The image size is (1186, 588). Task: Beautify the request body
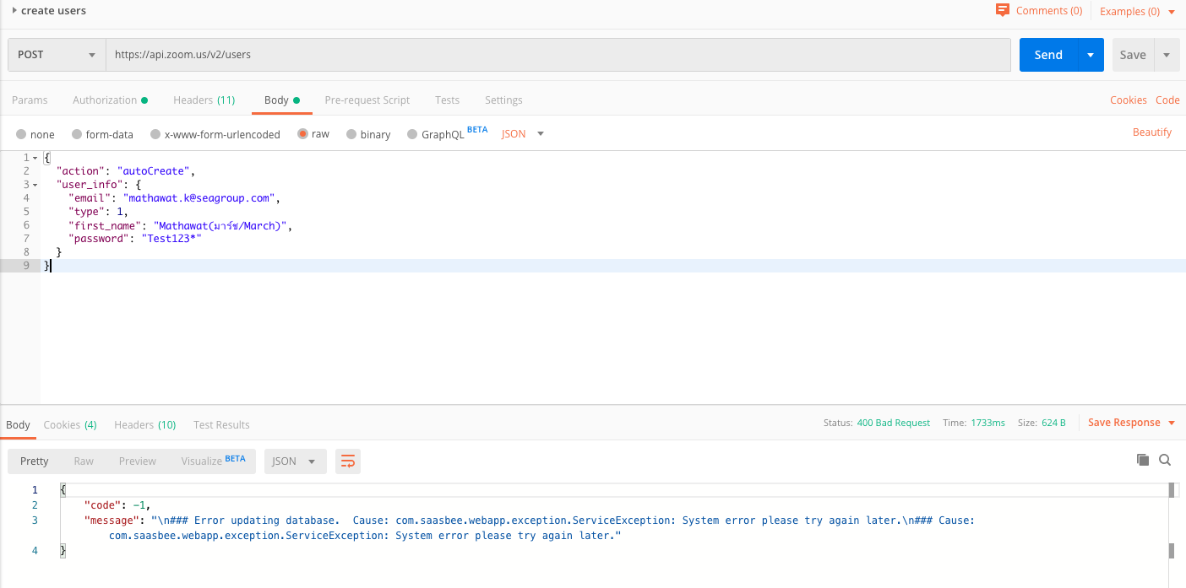pos(1152,132)
